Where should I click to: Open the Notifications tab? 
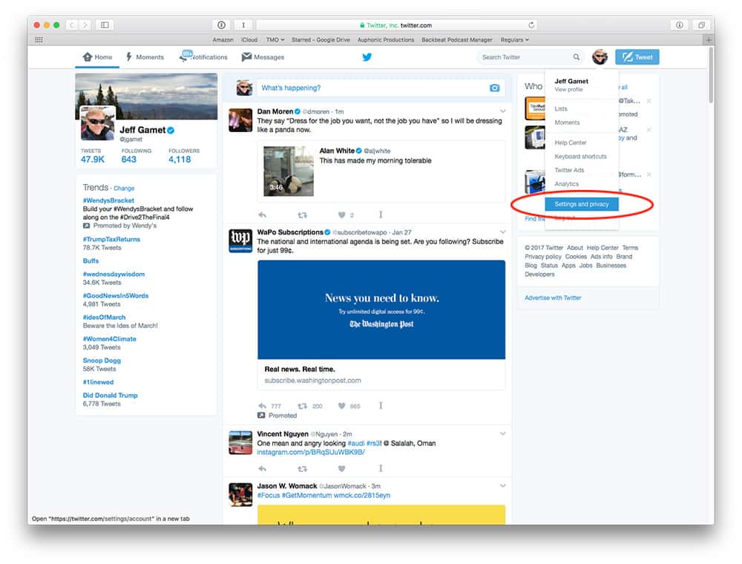[x=203, y=57]
